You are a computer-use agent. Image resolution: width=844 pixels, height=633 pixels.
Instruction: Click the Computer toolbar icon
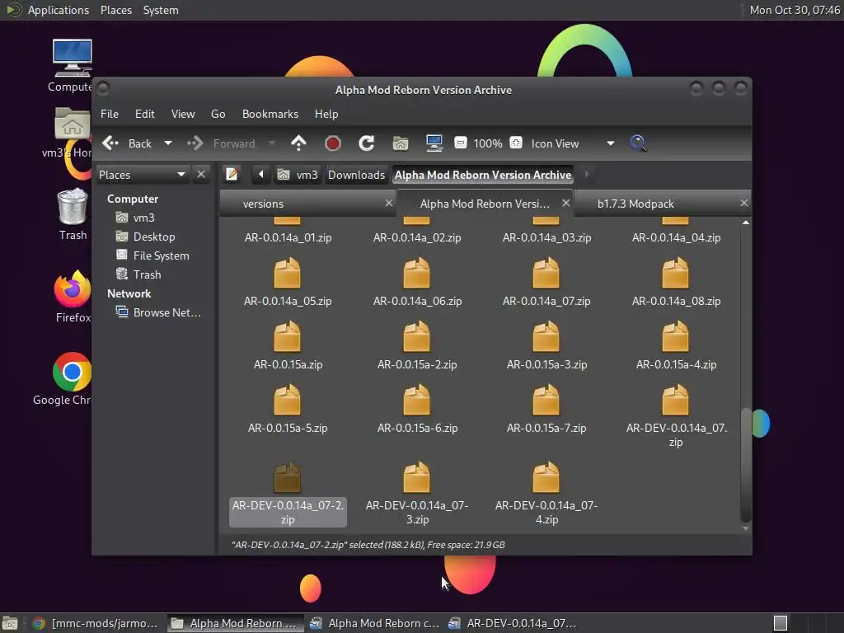(434, 143)
